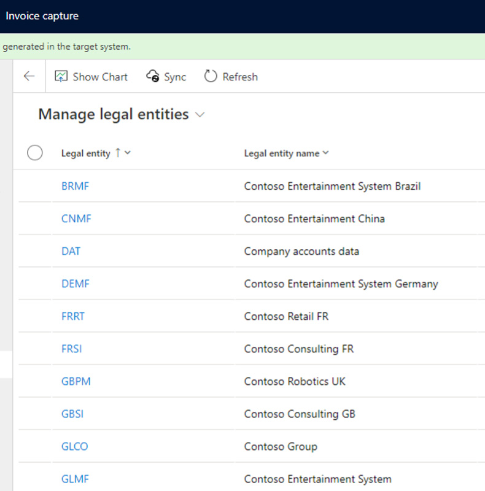Viewport: 485px width, 491px height.
Task: Toggle the select-all circle in the header
Action: tap(35, 153)
